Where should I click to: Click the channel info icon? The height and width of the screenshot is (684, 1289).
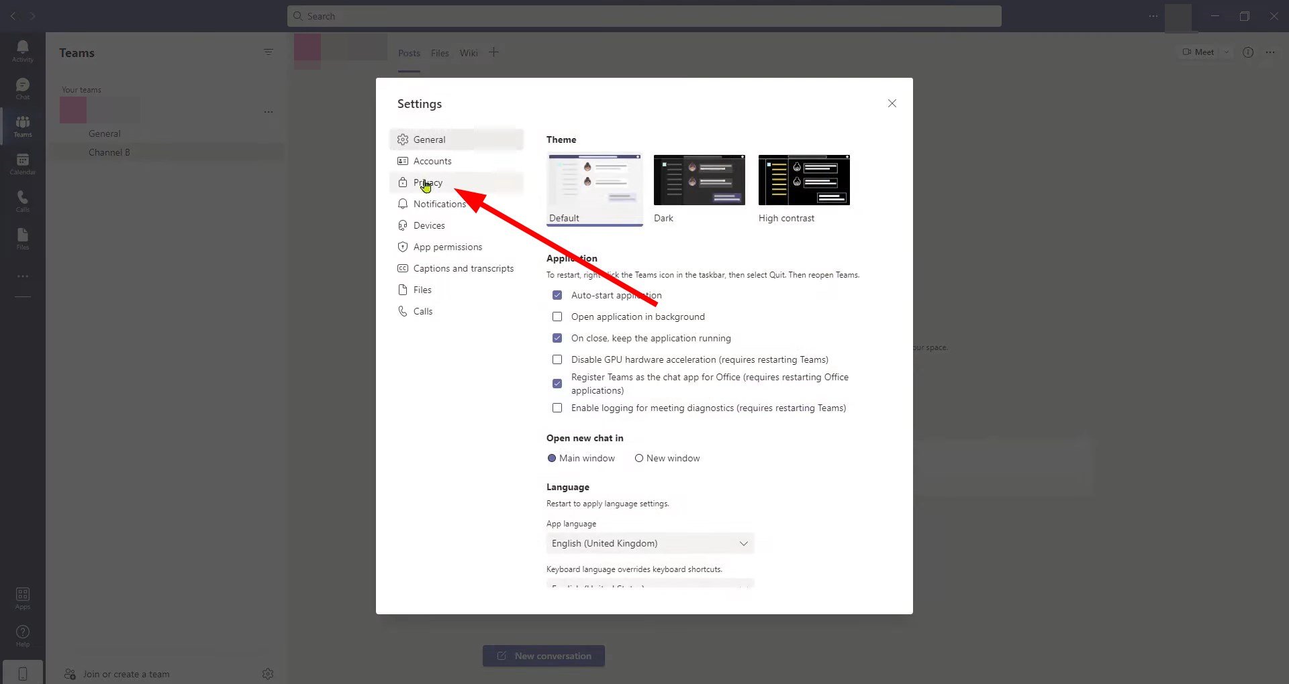coord(1248,52)
